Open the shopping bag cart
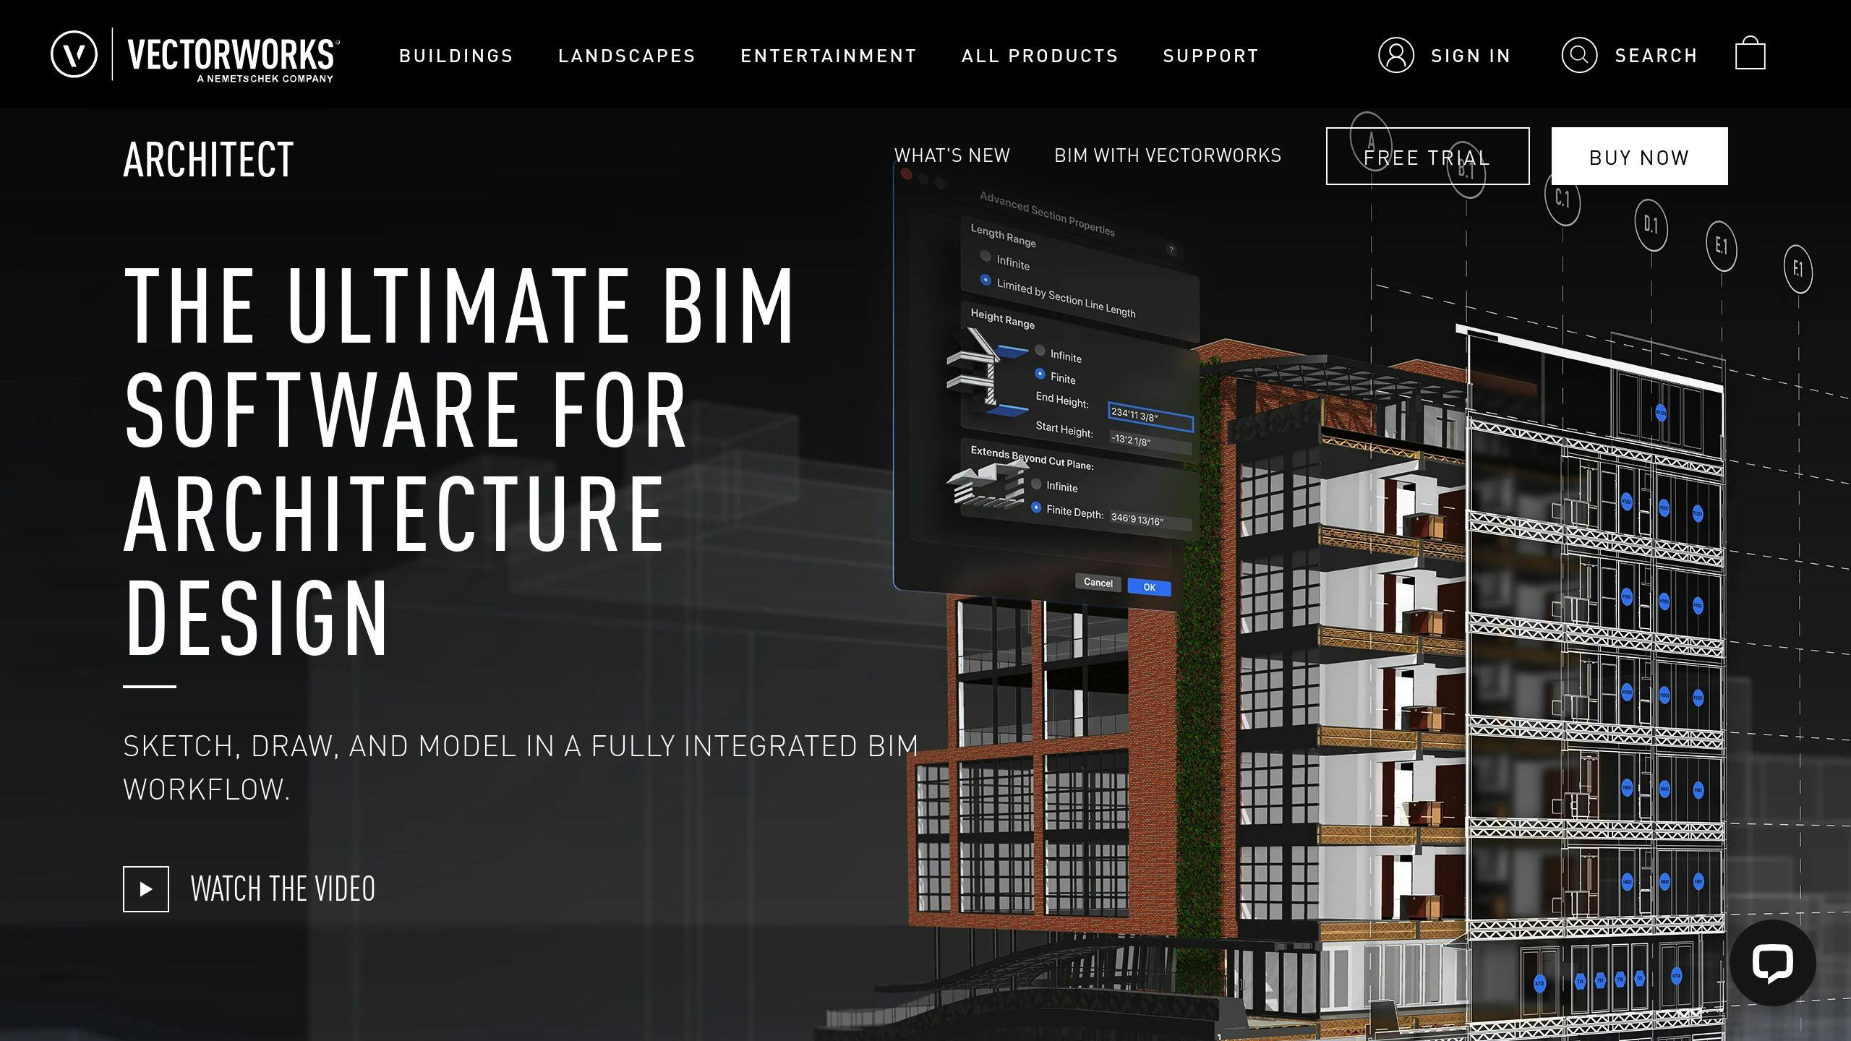 pyautogui.click(x=1750, y=53)
